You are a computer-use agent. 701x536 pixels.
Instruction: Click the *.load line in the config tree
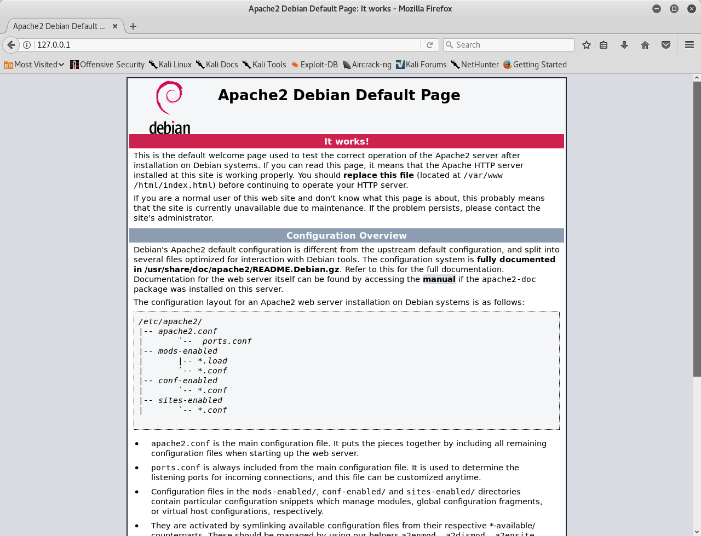click(212, 361)
